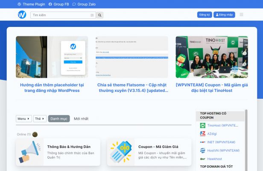Screen dimensions: 263x171
Task: Expand the Thẻ dropdown
Action: (40, 118)
